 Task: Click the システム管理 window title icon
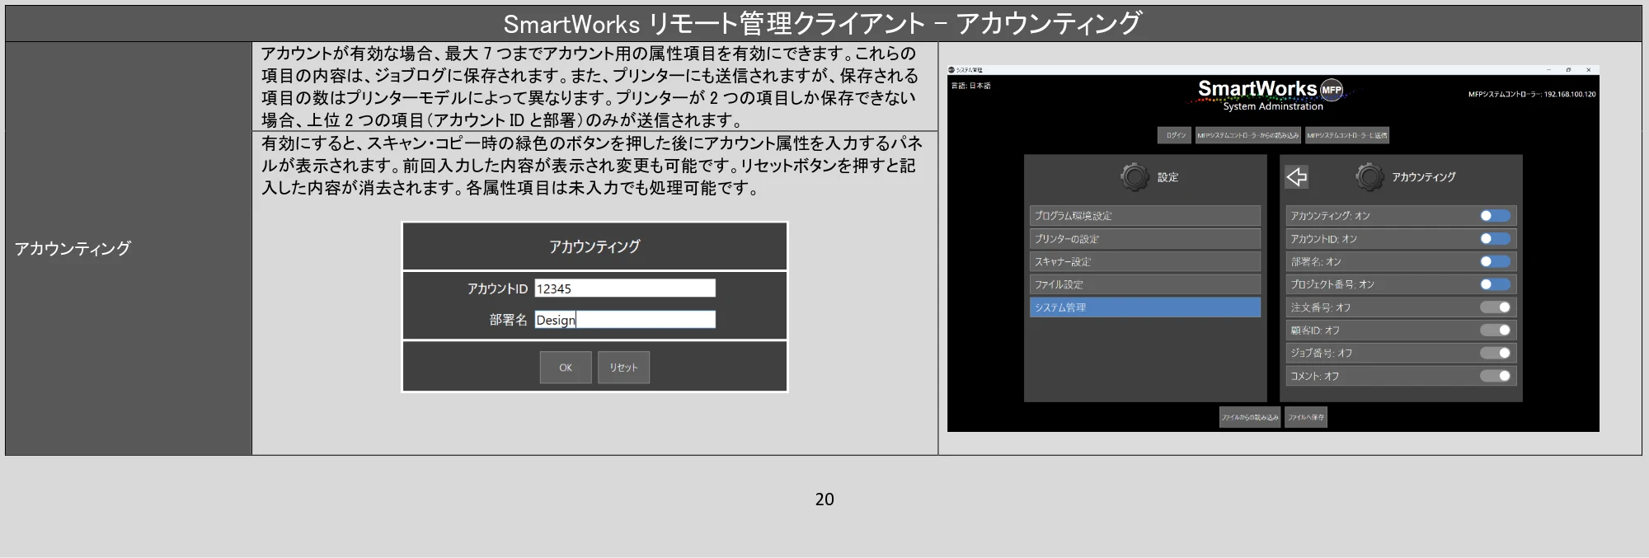coord(951,70)
